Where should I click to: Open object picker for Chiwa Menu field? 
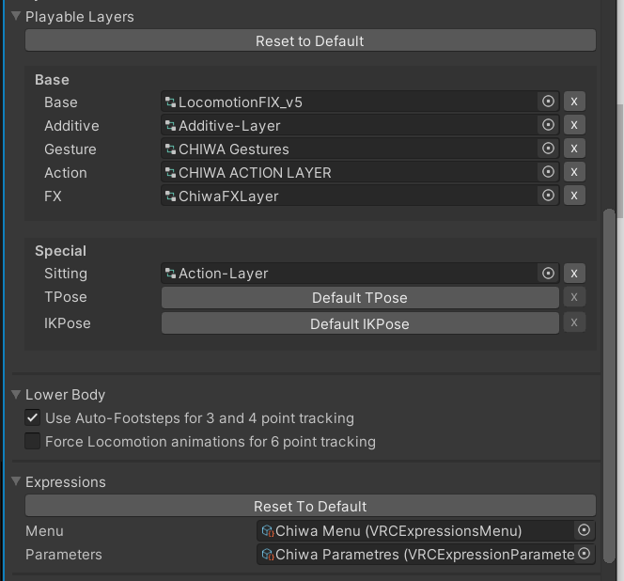[584, 530]
